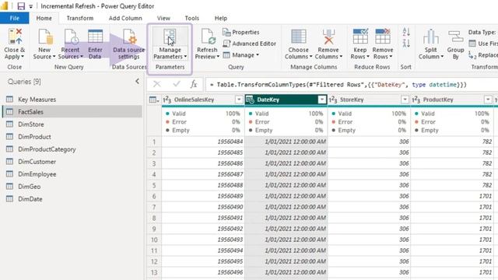Image resolution: width=498 pixels, height=280 pixels.
Task: Click the OnlineSalesKey data type icon
Action: point(167,100)
